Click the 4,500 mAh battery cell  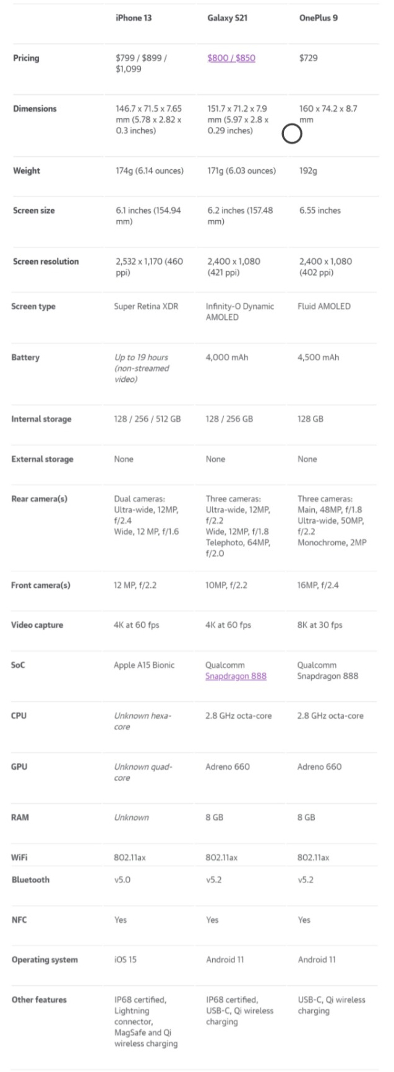click(x=319, y=358)
